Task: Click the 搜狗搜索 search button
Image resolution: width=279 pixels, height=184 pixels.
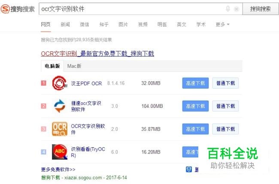Action: (x=261, y=9)
